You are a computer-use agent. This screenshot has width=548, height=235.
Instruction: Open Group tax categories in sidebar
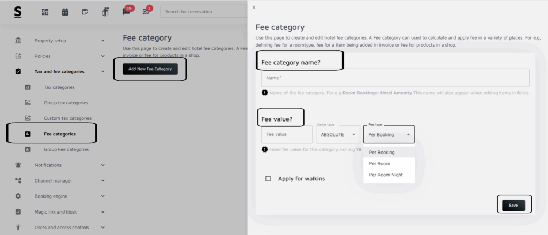tap(66, 103)
